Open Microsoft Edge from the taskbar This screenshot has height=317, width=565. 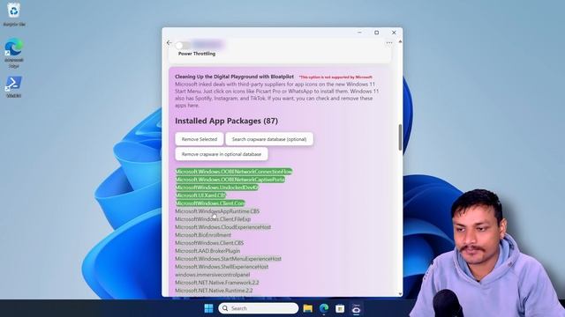tap(324, 308)
